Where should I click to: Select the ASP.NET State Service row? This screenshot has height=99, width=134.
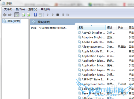pos(106,79)
